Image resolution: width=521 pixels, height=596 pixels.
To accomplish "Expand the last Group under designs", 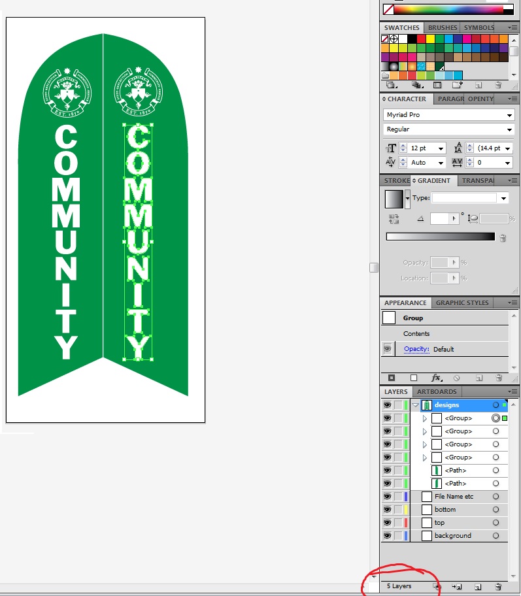I will point(425,457).
